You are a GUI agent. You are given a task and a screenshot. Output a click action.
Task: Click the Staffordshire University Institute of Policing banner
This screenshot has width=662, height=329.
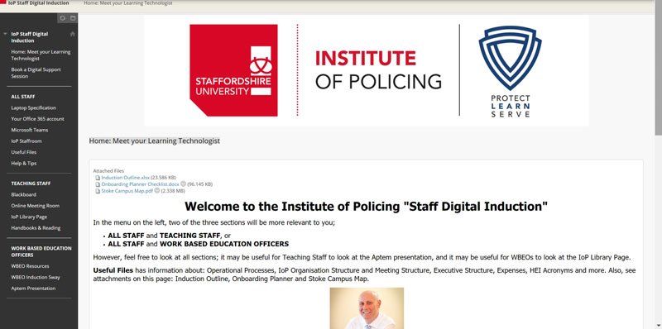pos(366,70)
